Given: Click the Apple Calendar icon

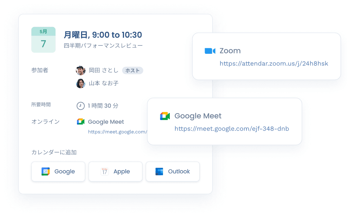Looking at the screenshot, I should click(104, 171).
